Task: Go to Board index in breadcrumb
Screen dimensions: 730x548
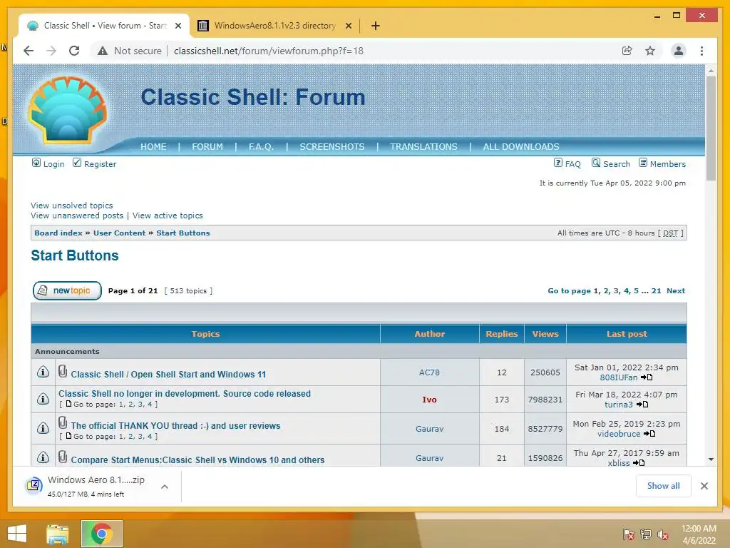Action: pos(58,233)
